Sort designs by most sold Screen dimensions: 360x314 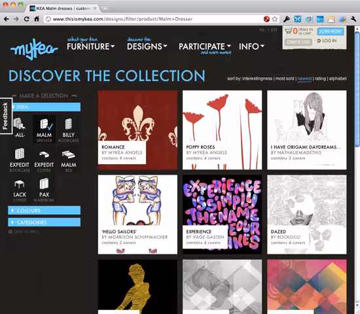(x=285, y=78)
